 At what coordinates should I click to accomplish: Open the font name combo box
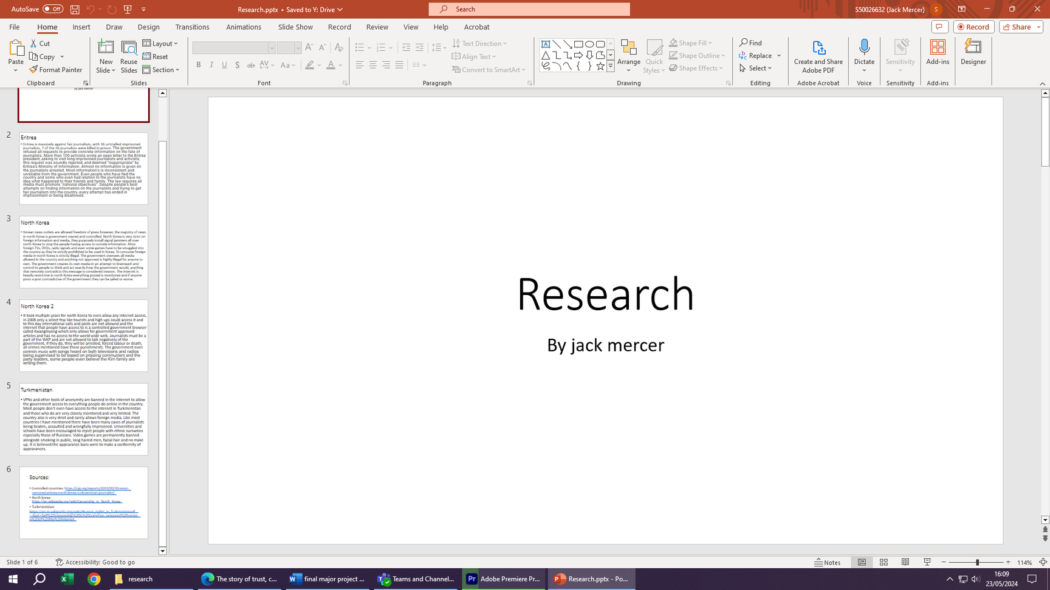[x=234, y=47]
